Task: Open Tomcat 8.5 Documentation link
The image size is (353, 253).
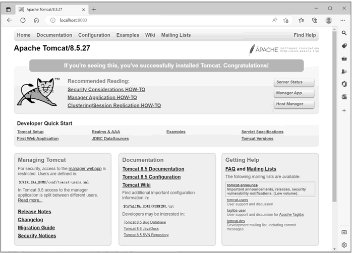Action: [x=153, y=169]
